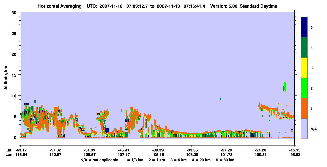The image size is (327, 167).
Task: Click longitude value 101.78
Action: tap(226, 155)
